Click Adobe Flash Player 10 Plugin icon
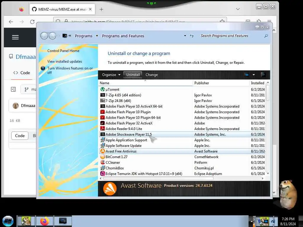 click(103, 112)
